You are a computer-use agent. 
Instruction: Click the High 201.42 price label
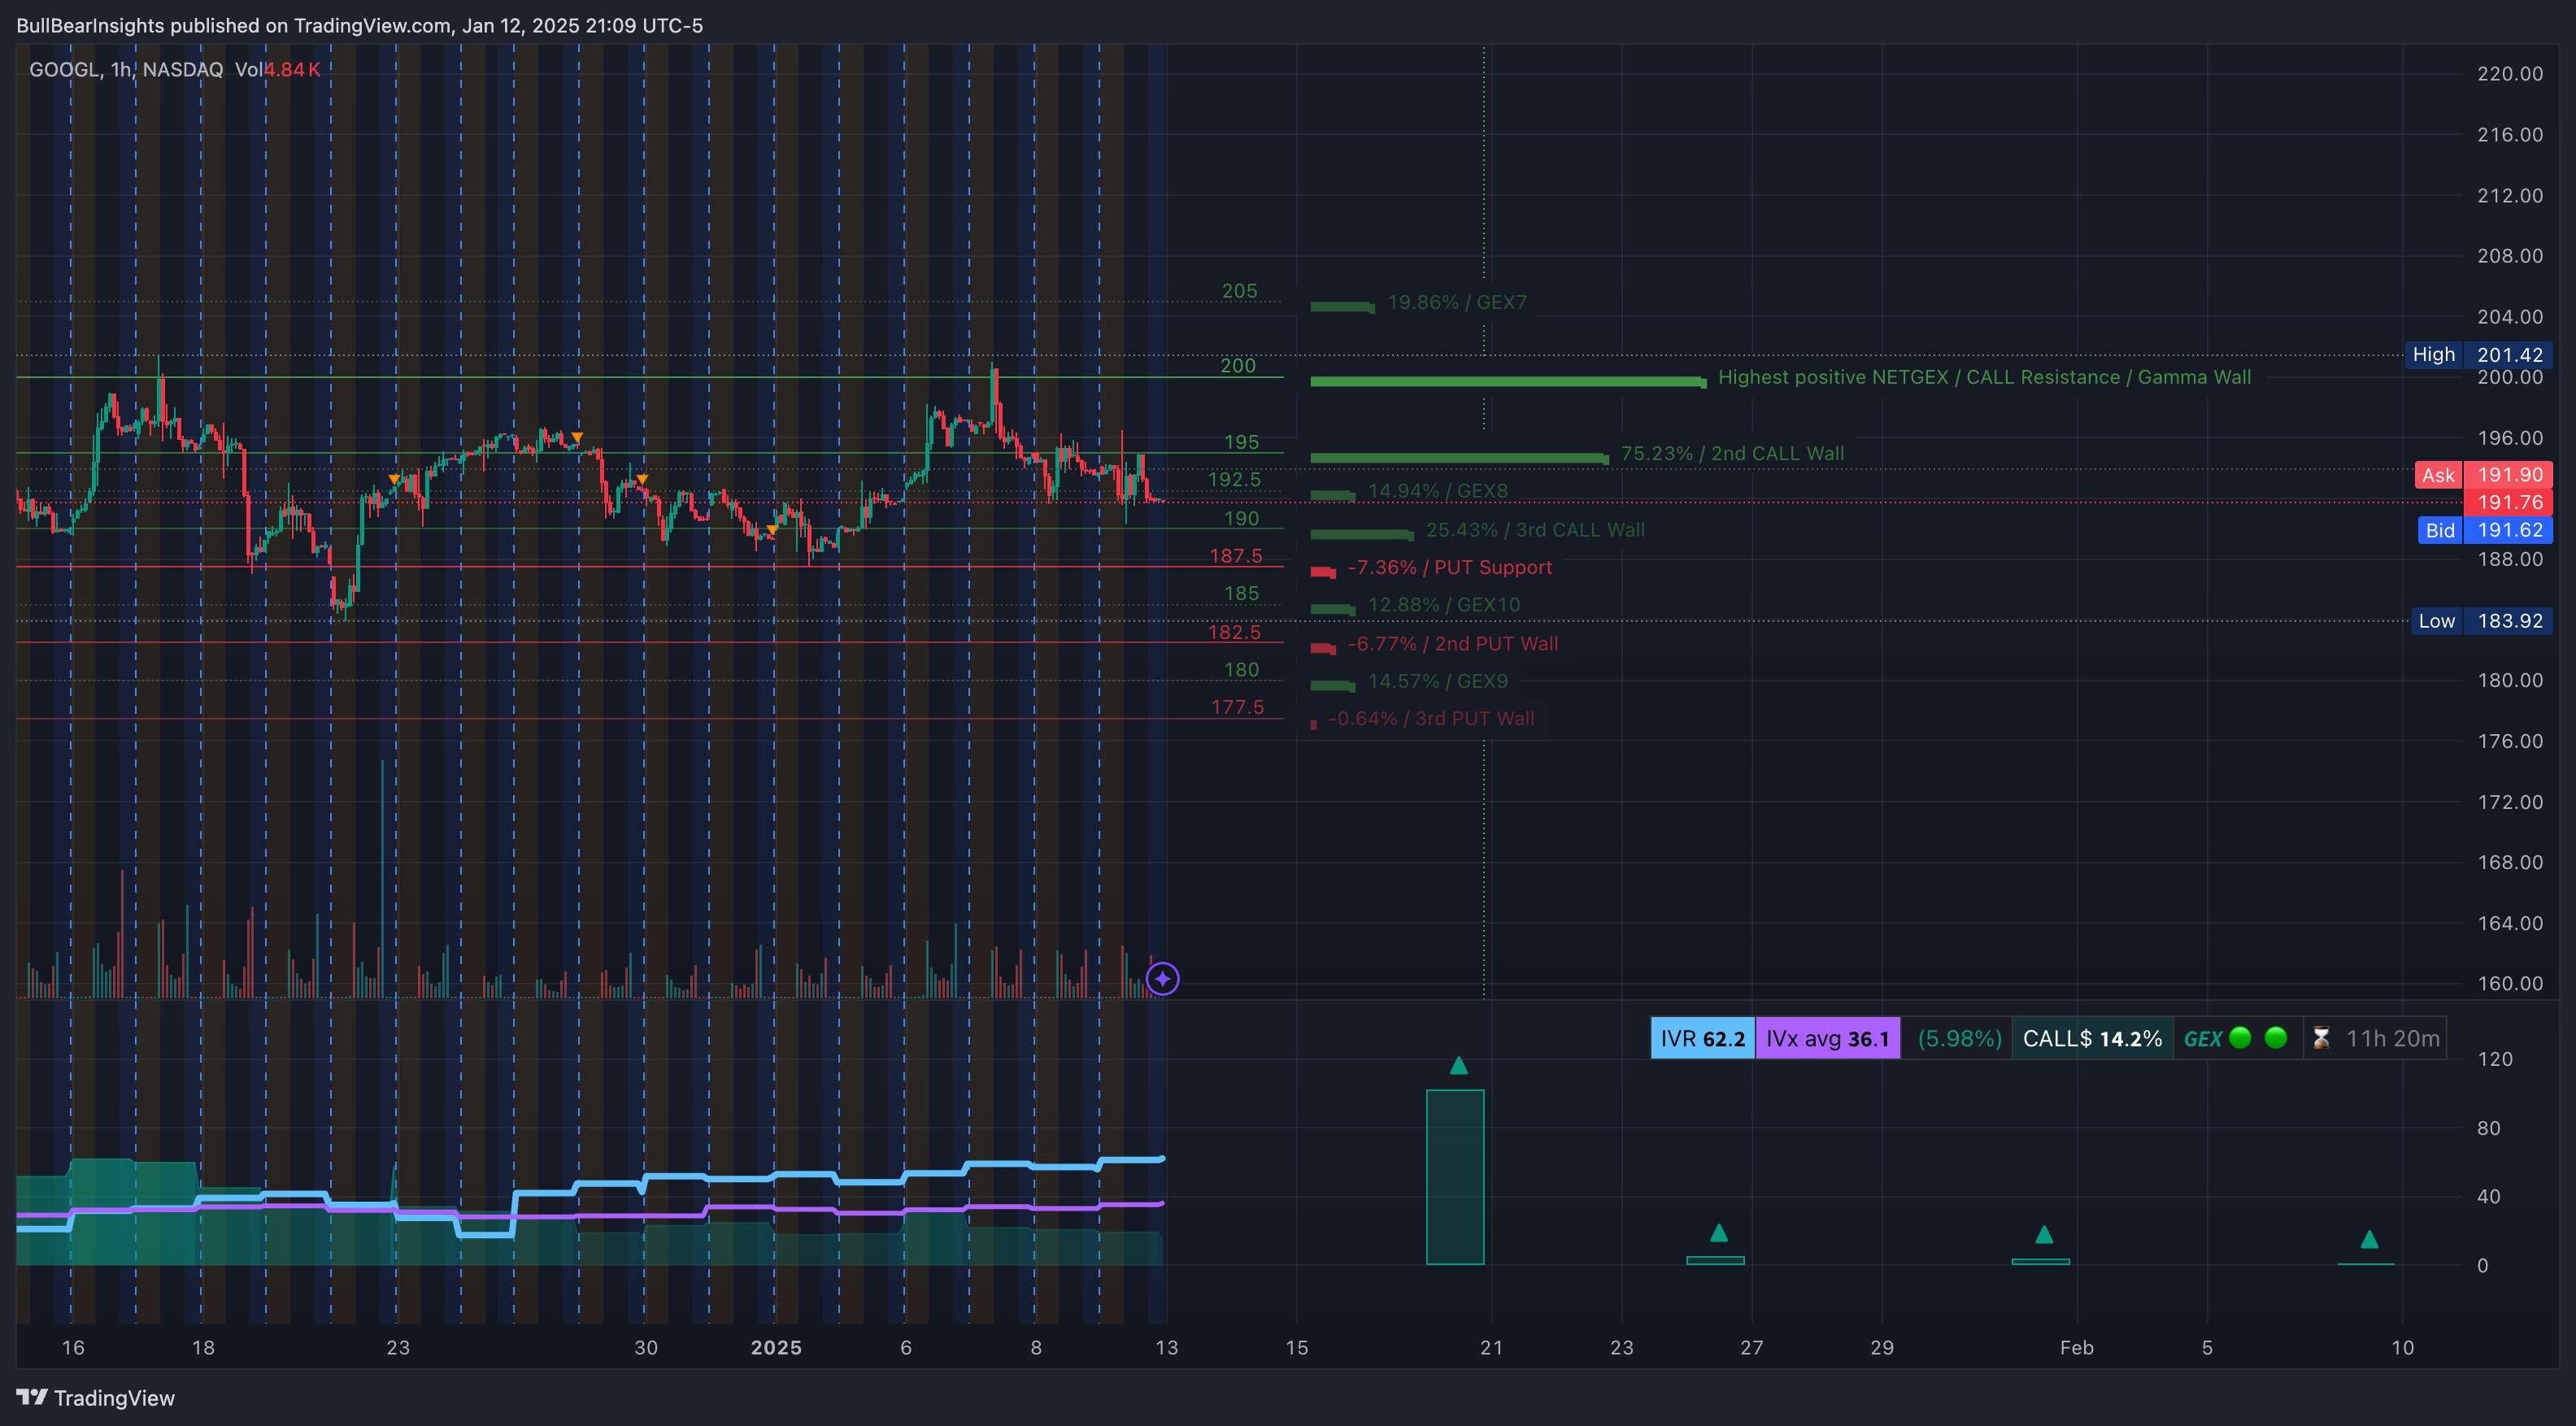tap(2478, 354)
